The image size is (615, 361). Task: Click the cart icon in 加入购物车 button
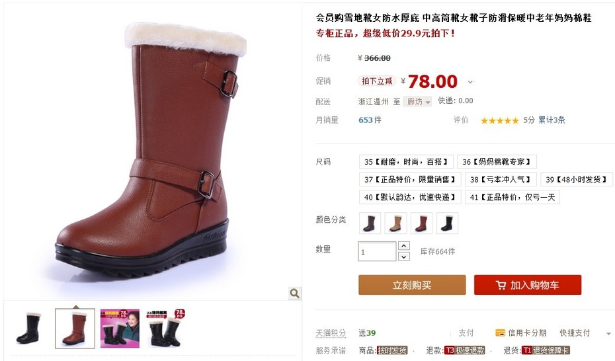point(501,286)
